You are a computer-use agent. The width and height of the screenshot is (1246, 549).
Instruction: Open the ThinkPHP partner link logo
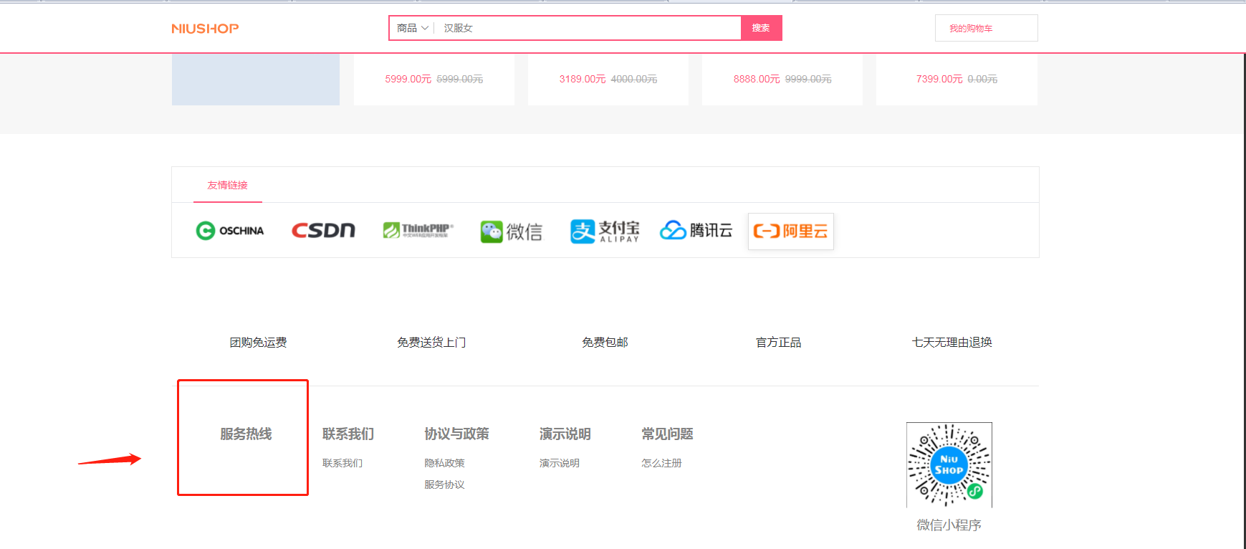click(x=418, y=230)
